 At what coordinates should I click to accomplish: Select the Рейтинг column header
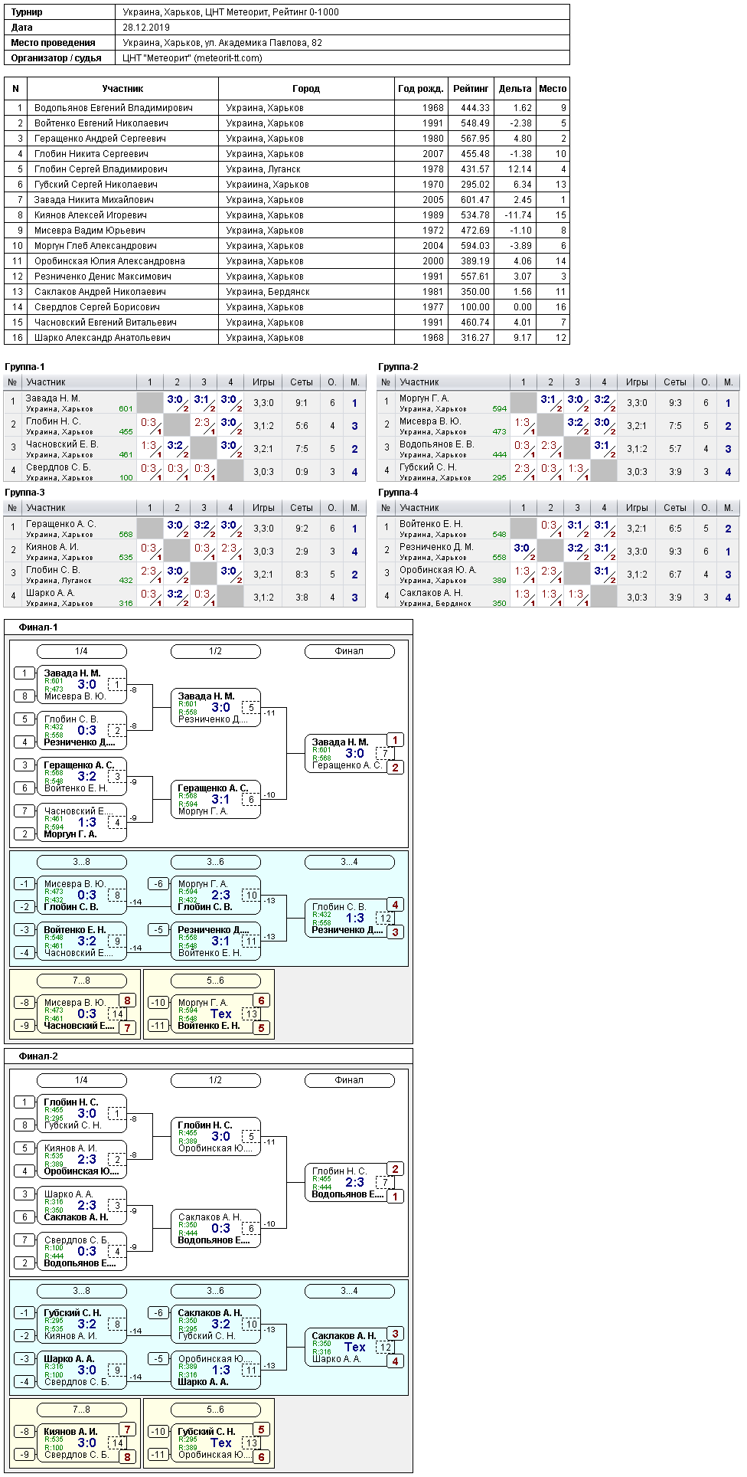(x=471, y=89)
